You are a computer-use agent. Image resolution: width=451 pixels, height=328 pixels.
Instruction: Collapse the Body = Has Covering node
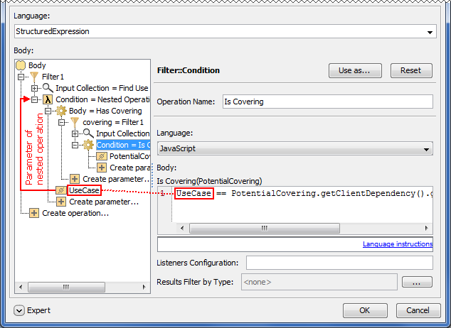[x=48, y=111]
